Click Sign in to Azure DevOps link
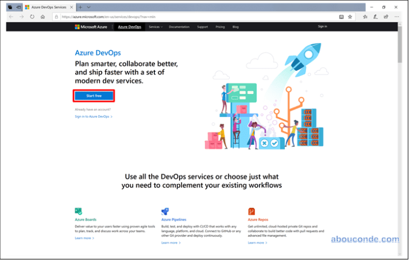This screenshot has width=410, height=260. (93, 116)
